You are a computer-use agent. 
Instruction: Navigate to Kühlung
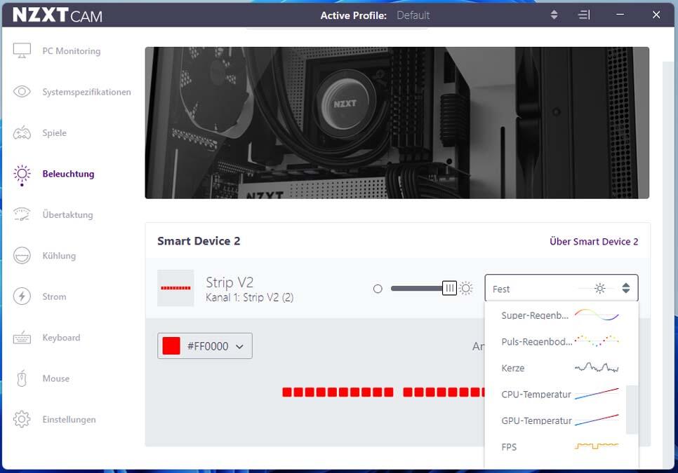(x=59, y=256)
